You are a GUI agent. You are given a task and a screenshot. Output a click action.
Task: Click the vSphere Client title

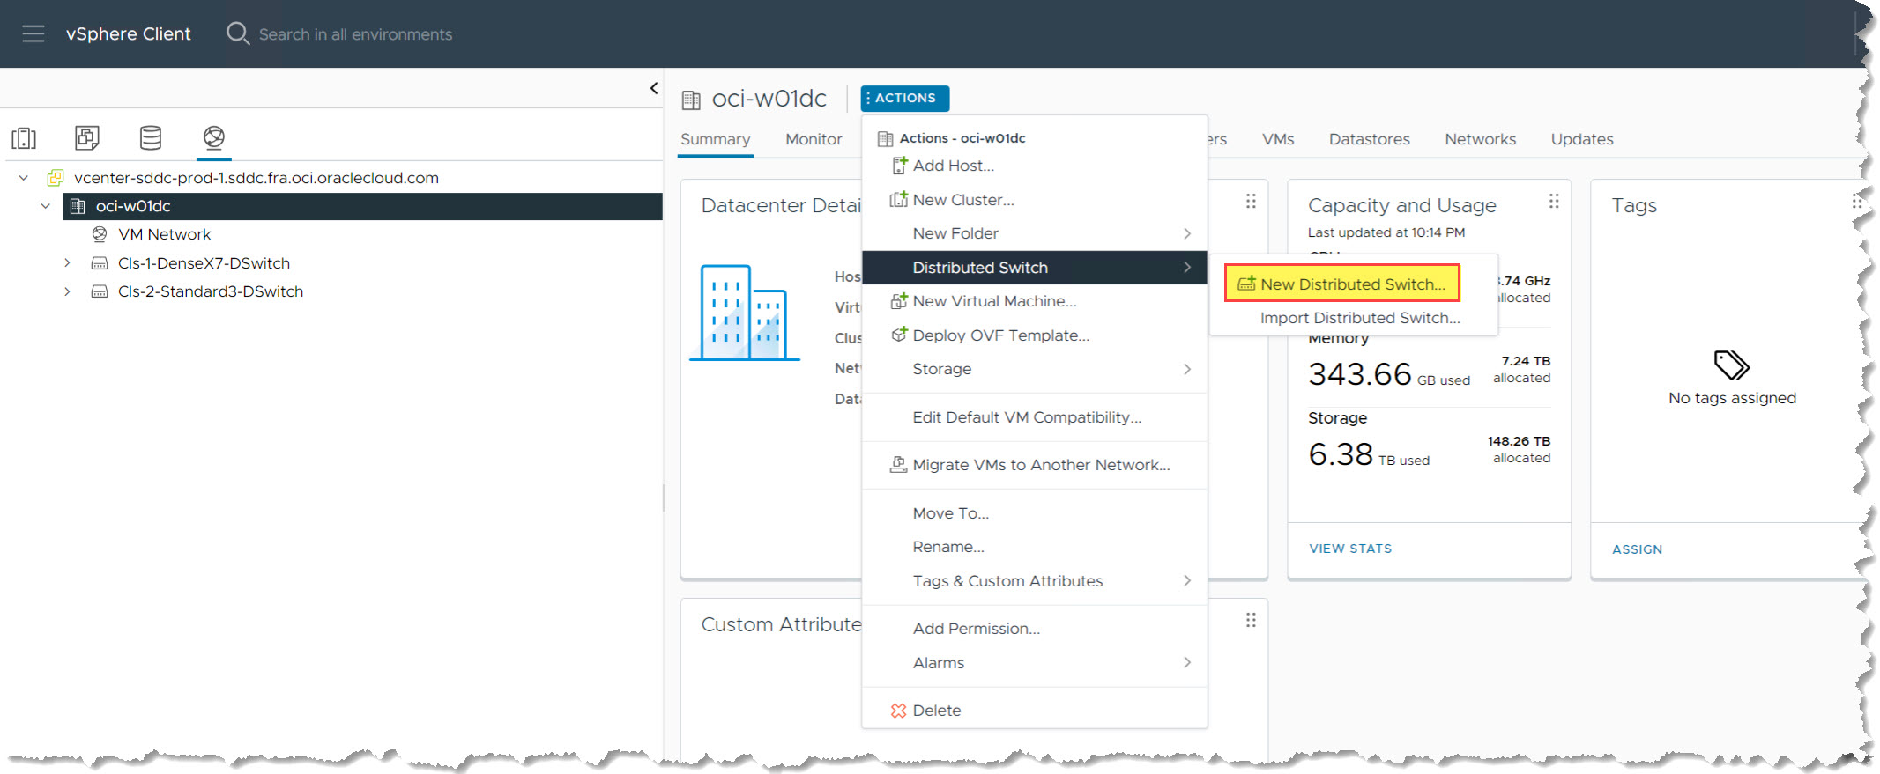point(128,33)
